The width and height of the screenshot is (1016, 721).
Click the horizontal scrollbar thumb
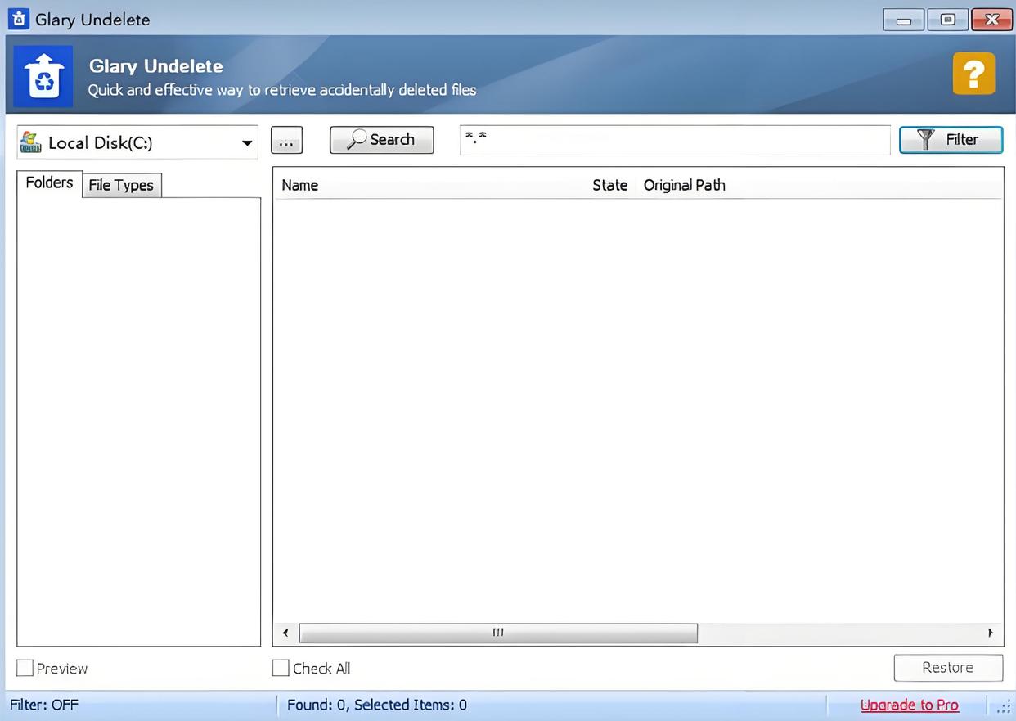coord(498,633)
